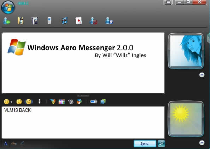Screen dimensions: 210x149
Task: Click in the VLM IS BACK message box
Action: tap(83, 123)
